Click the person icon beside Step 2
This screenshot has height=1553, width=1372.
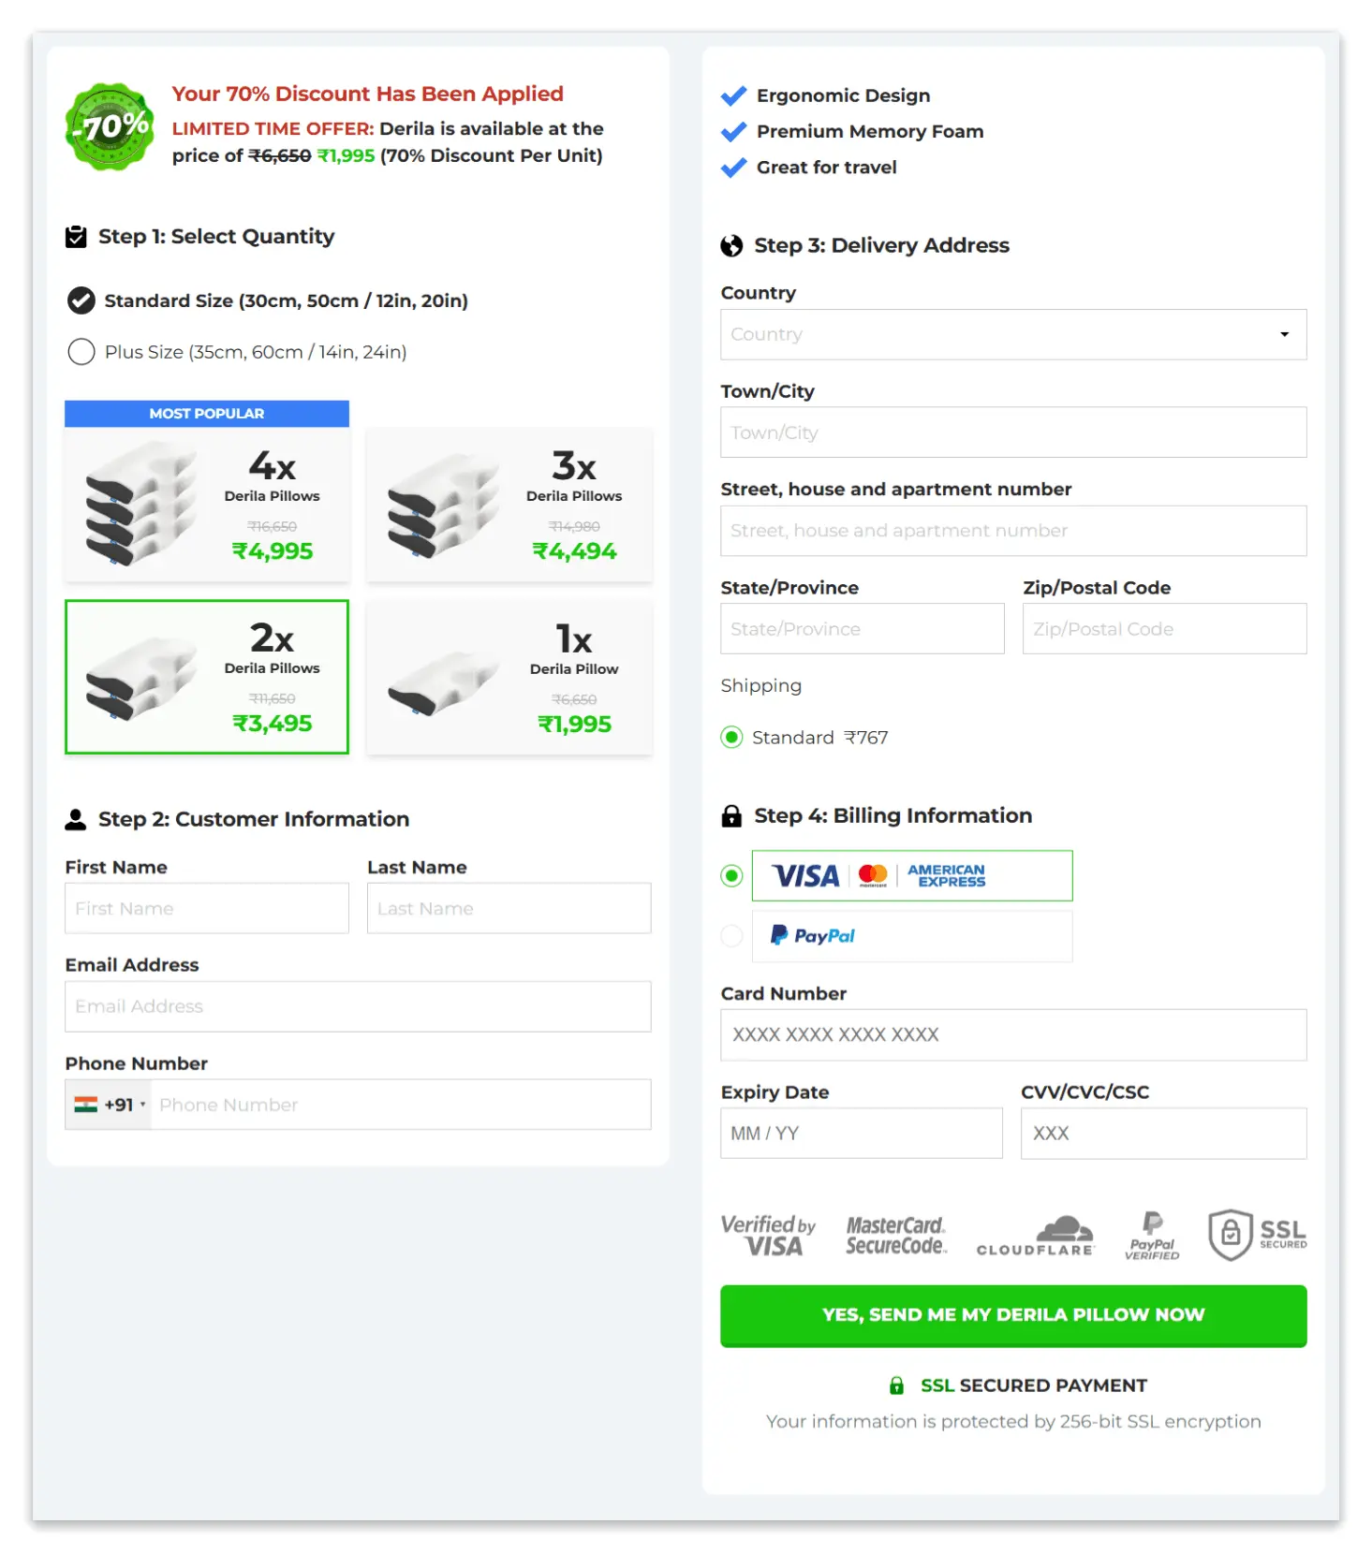(76, 820)
